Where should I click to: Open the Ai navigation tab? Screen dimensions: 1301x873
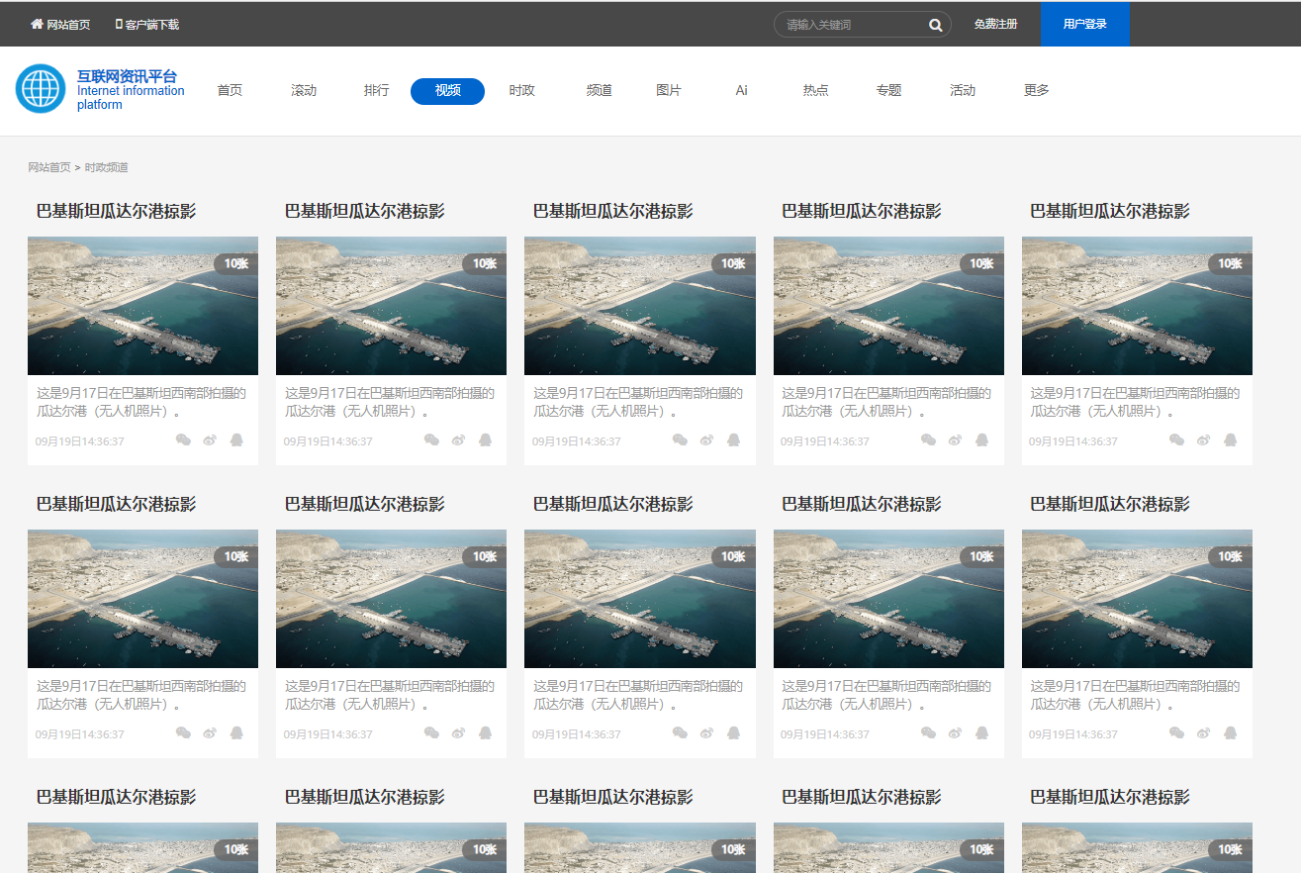(x=742, y=91)
